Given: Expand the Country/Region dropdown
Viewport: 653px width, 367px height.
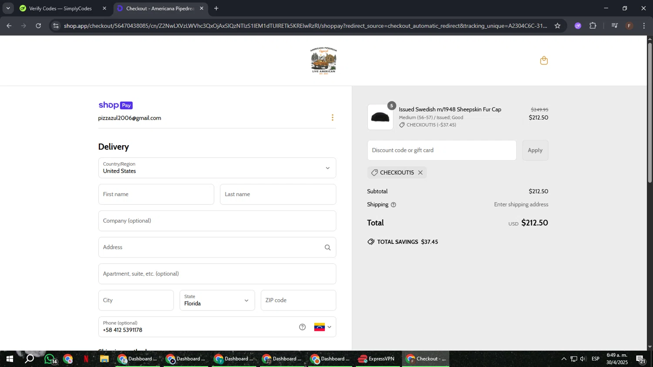Looking at the screenshot, I should point(217,168).
